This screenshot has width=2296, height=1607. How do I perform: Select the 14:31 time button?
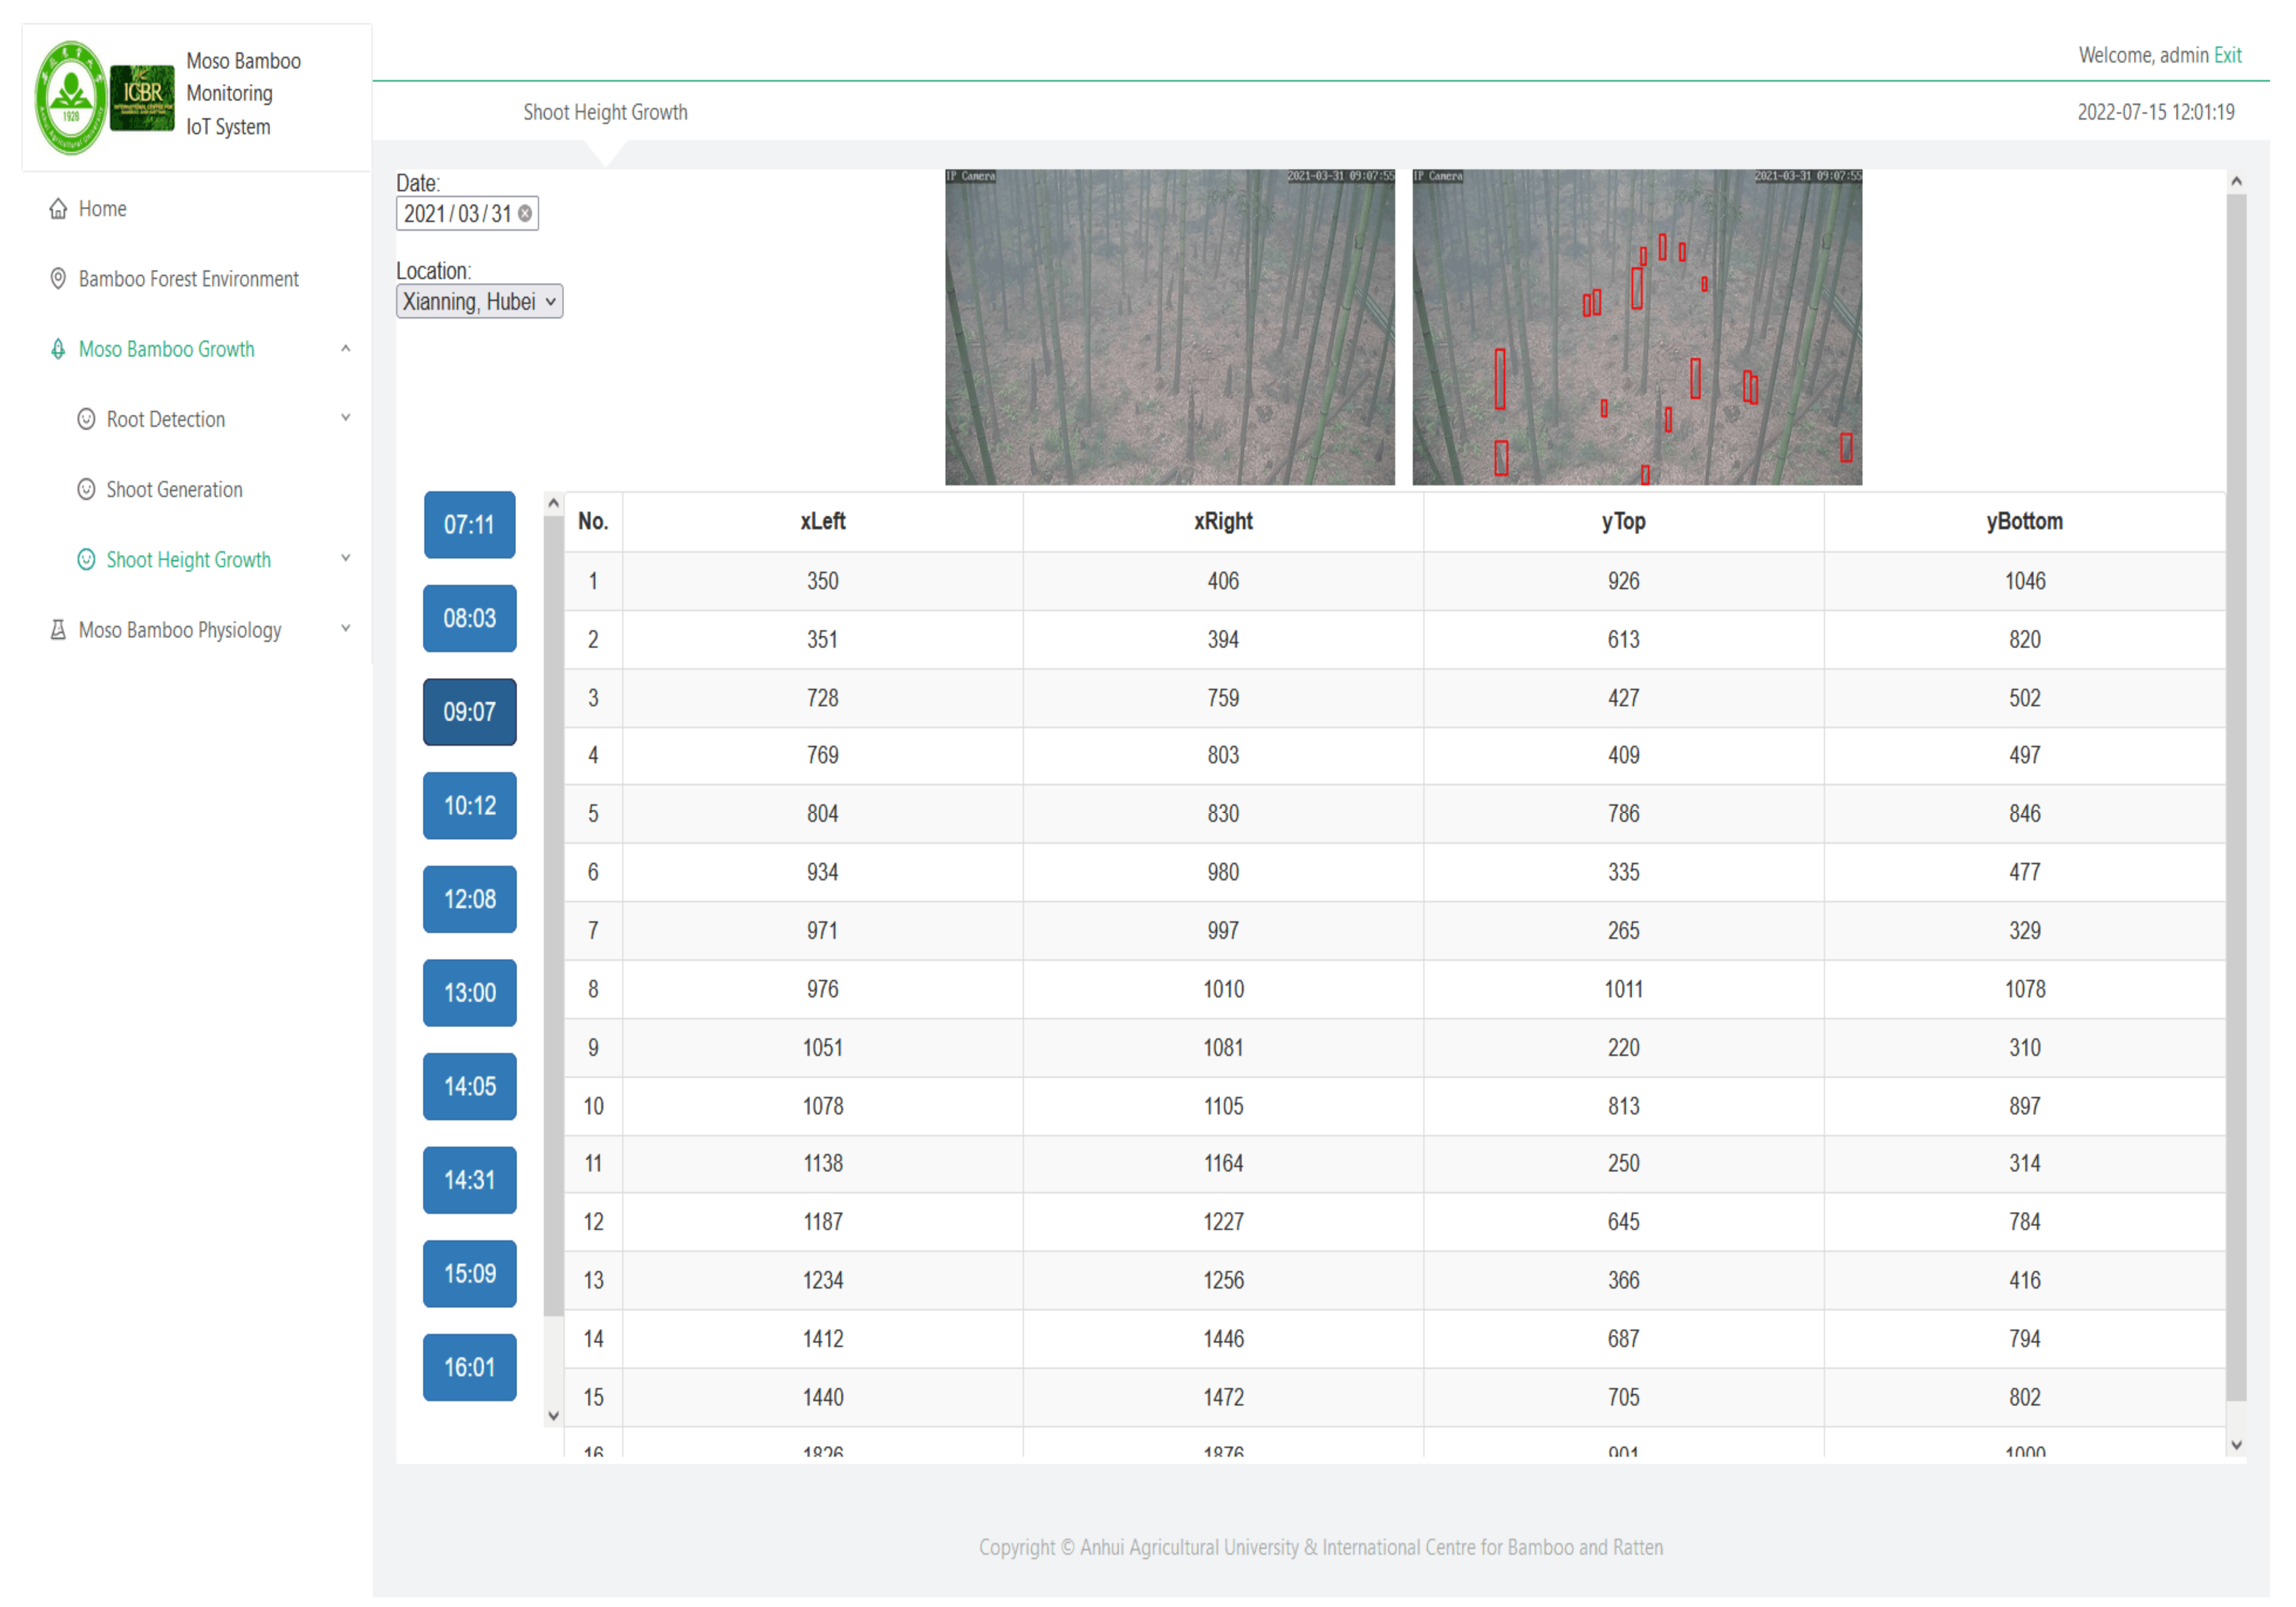(470, 1180)
